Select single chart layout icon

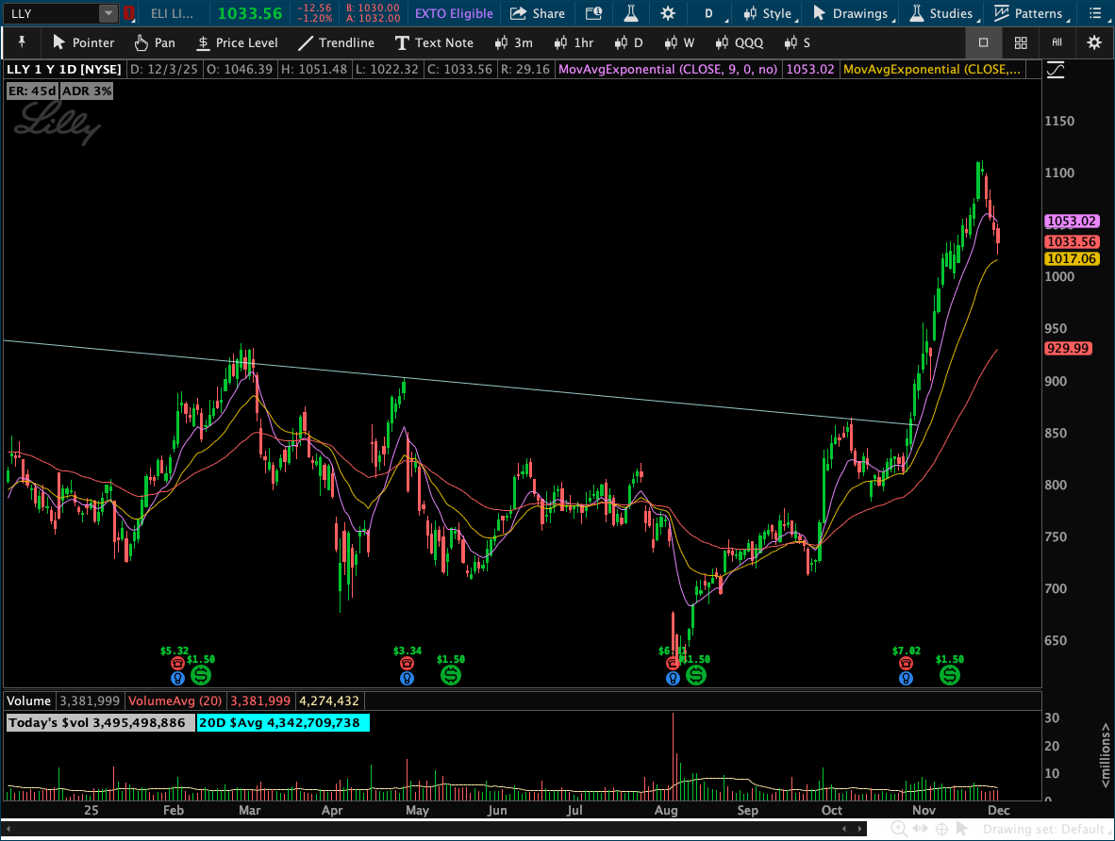(984, 42)
